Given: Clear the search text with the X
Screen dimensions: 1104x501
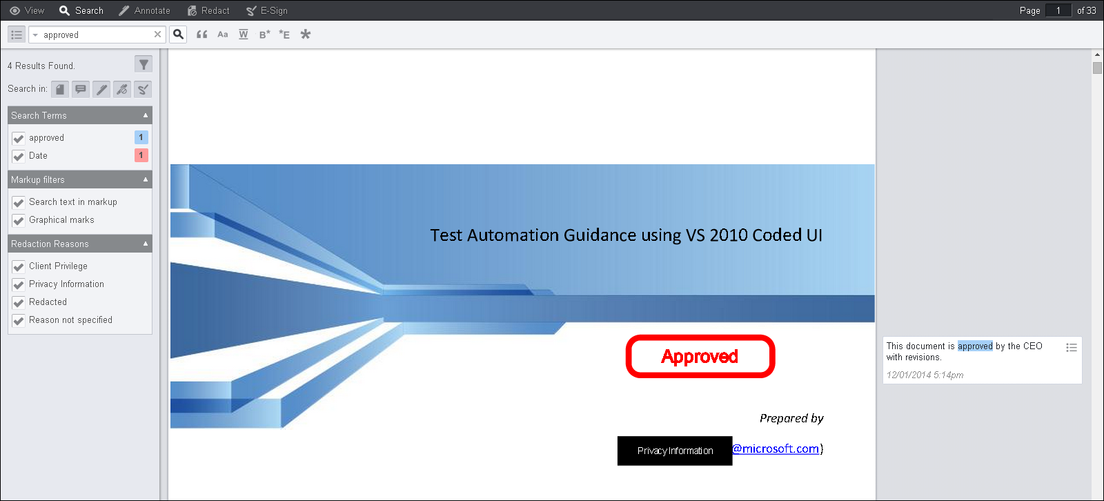Looking at the screenshot, I should click(157, 35).
